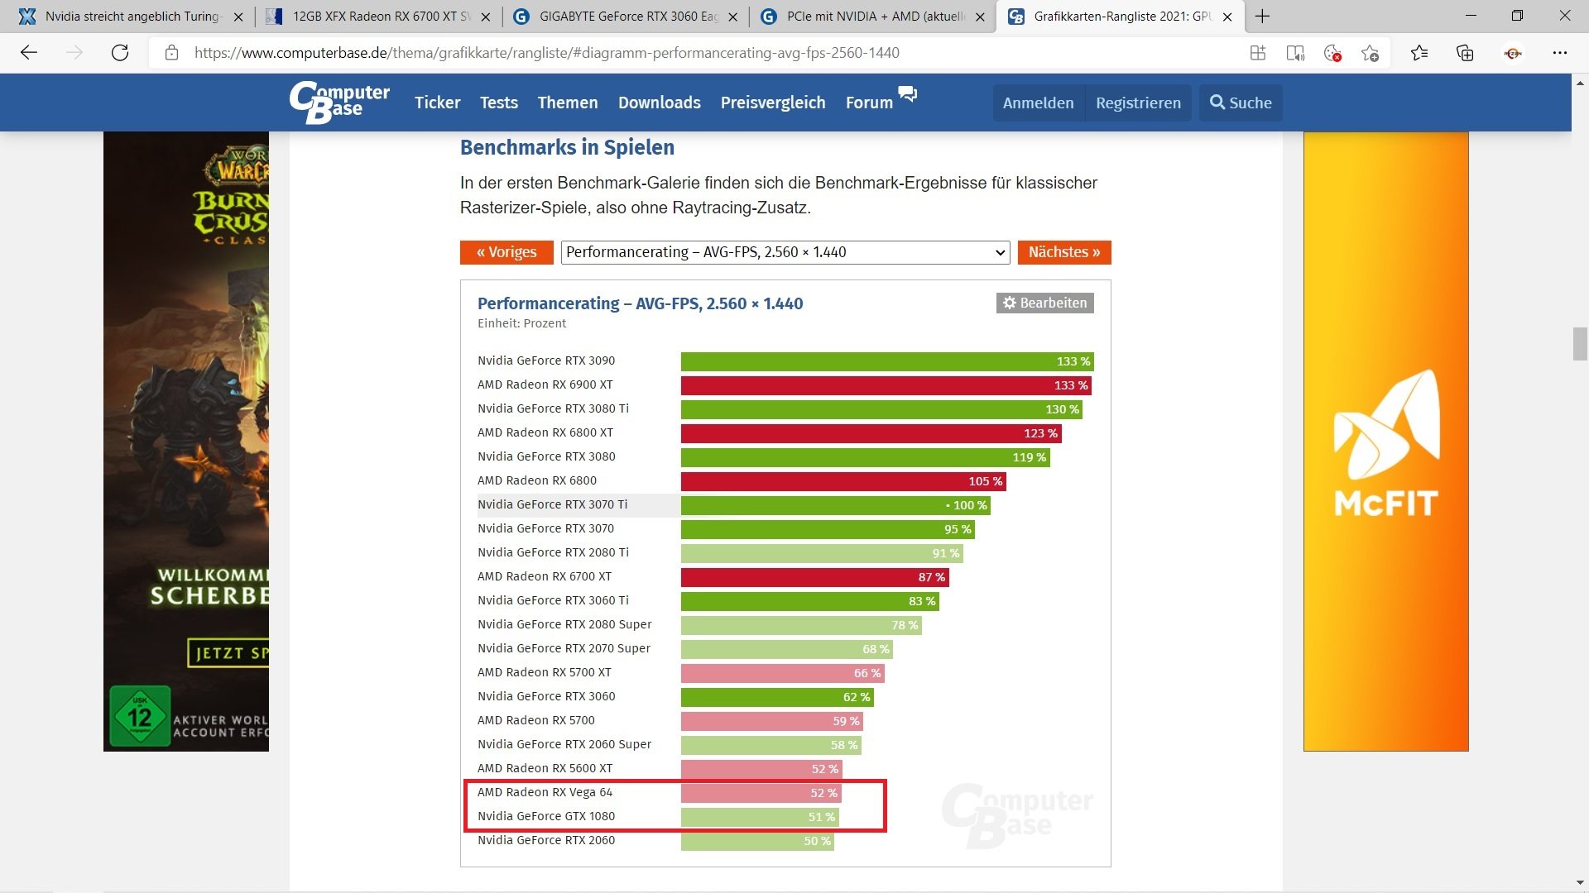Image resolution: width=1589 pixels, height=893 pixels.
Task: Click the address bar URL field
Action: (546, 53)
